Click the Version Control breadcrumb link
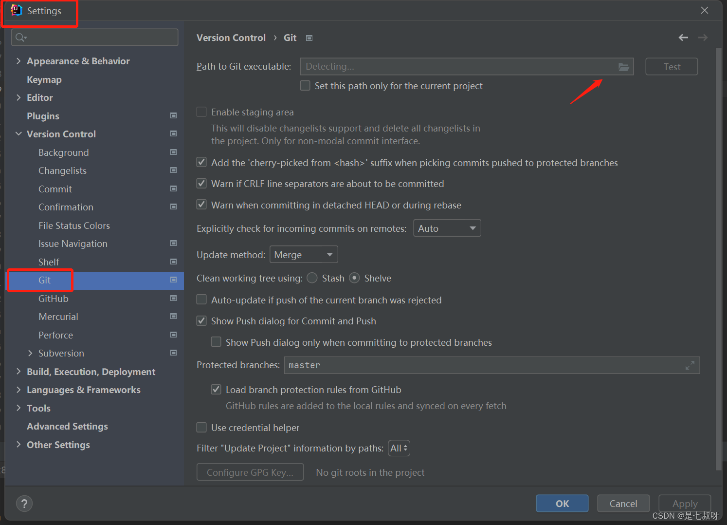Viewport: 727px width, 525px height. (x=231, y=37)
